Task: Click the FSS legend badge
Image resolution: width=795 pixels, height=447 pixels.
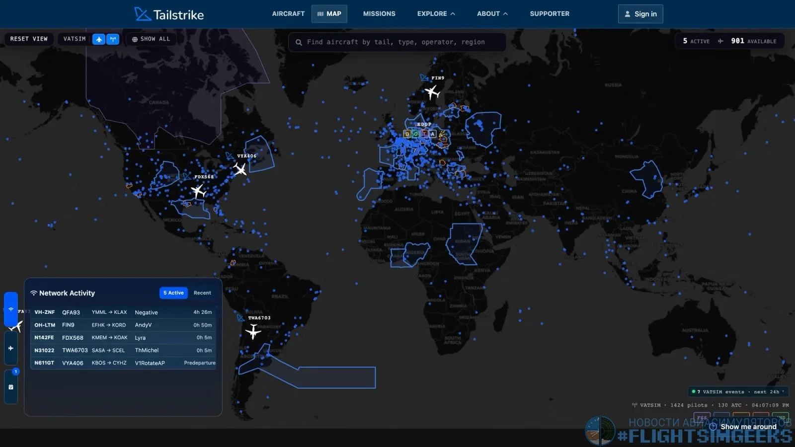Action: pyautogui.click(x=702, y=417)
